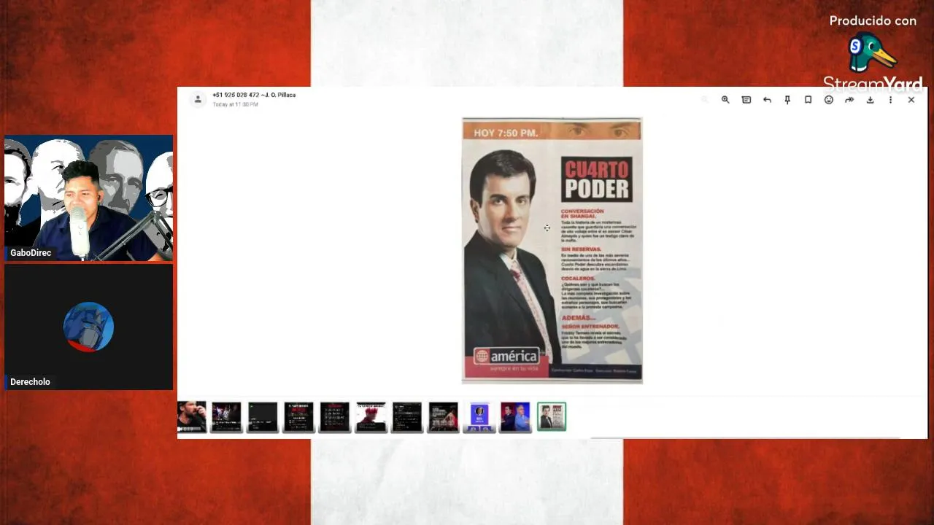Pin this media with the pushpin icon
The width and height of the screenshot is (934, 525).
point(787,100)
